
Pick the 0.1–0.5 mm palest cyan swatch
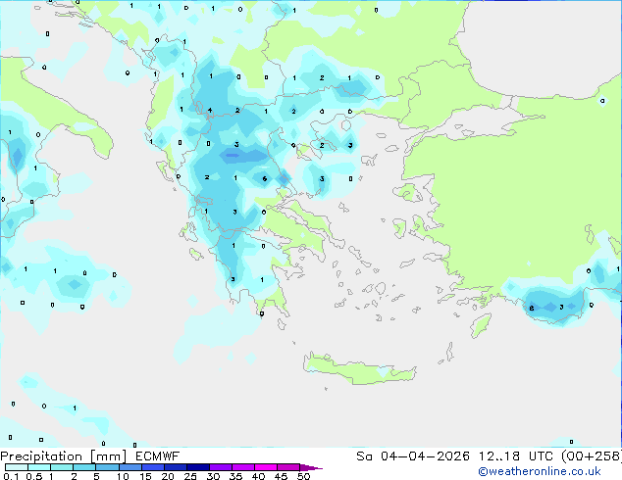pos(17,467)
